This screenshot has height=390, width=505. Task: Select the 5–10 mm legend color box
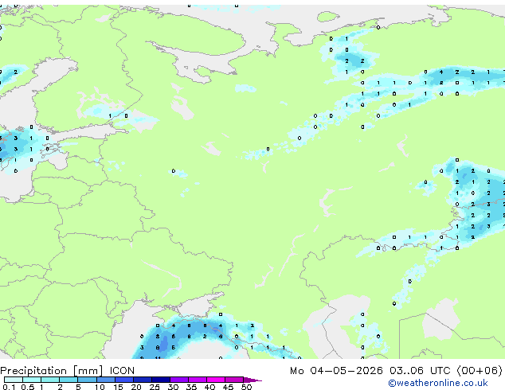point(87,380)
